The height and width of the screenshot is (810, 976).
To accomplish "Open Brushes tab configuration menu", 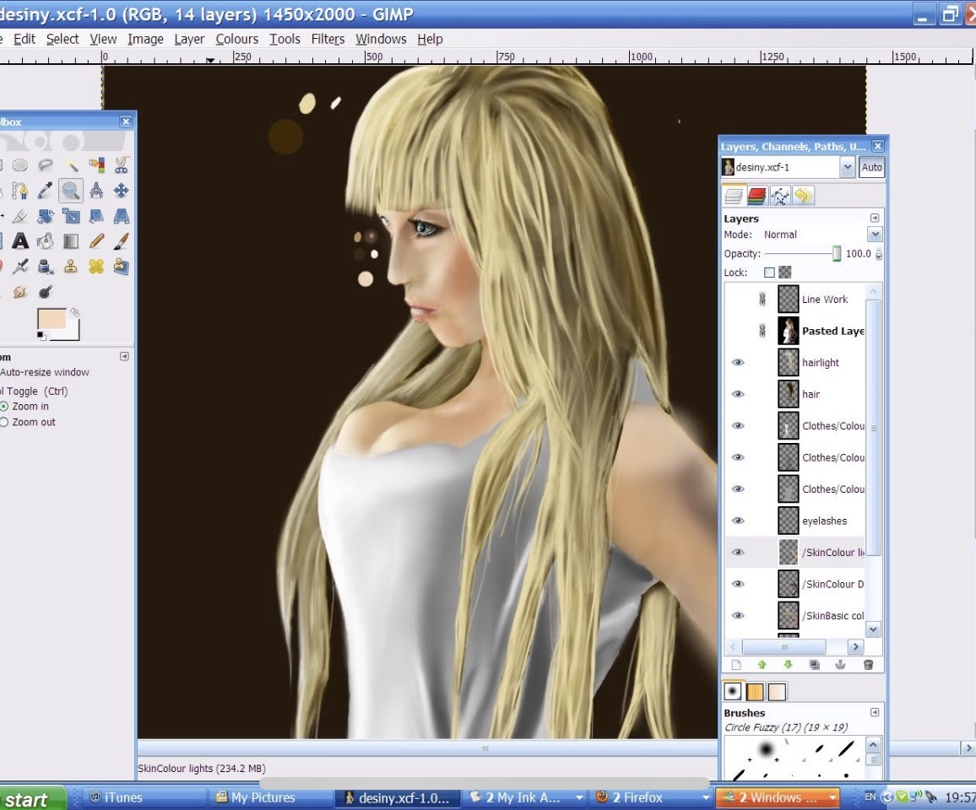I will (875, 712).
